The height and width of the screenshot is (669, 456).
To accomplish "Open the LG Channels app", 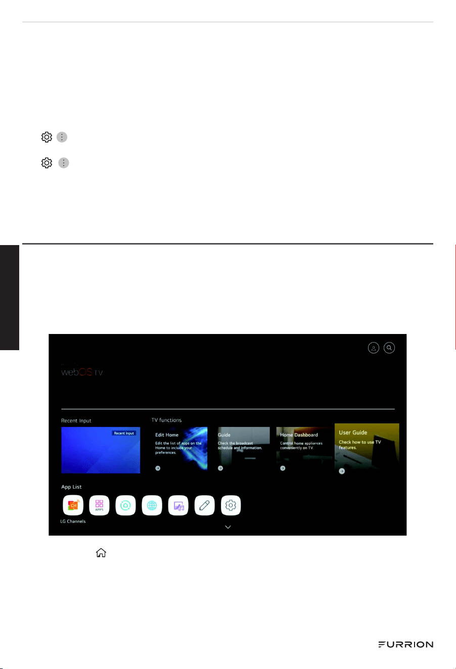I will coord(73,505).
